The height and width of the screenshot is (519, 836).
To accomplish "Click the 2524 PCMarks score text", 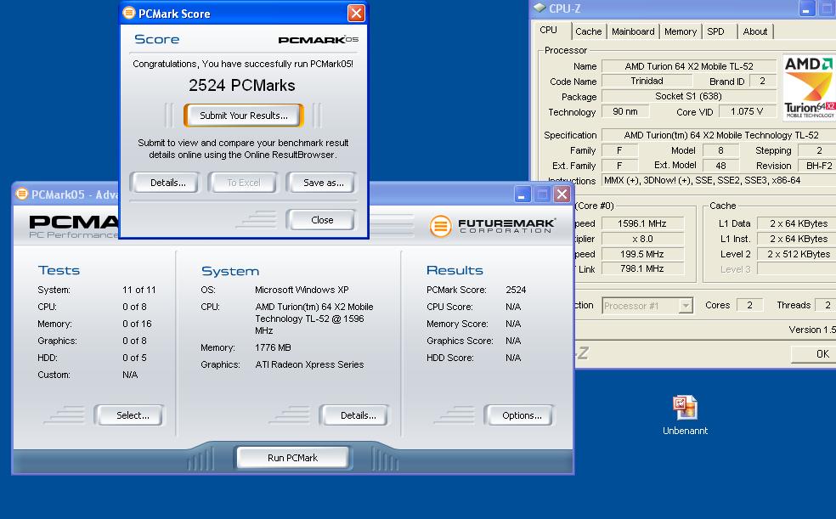I will pos(242,85).
